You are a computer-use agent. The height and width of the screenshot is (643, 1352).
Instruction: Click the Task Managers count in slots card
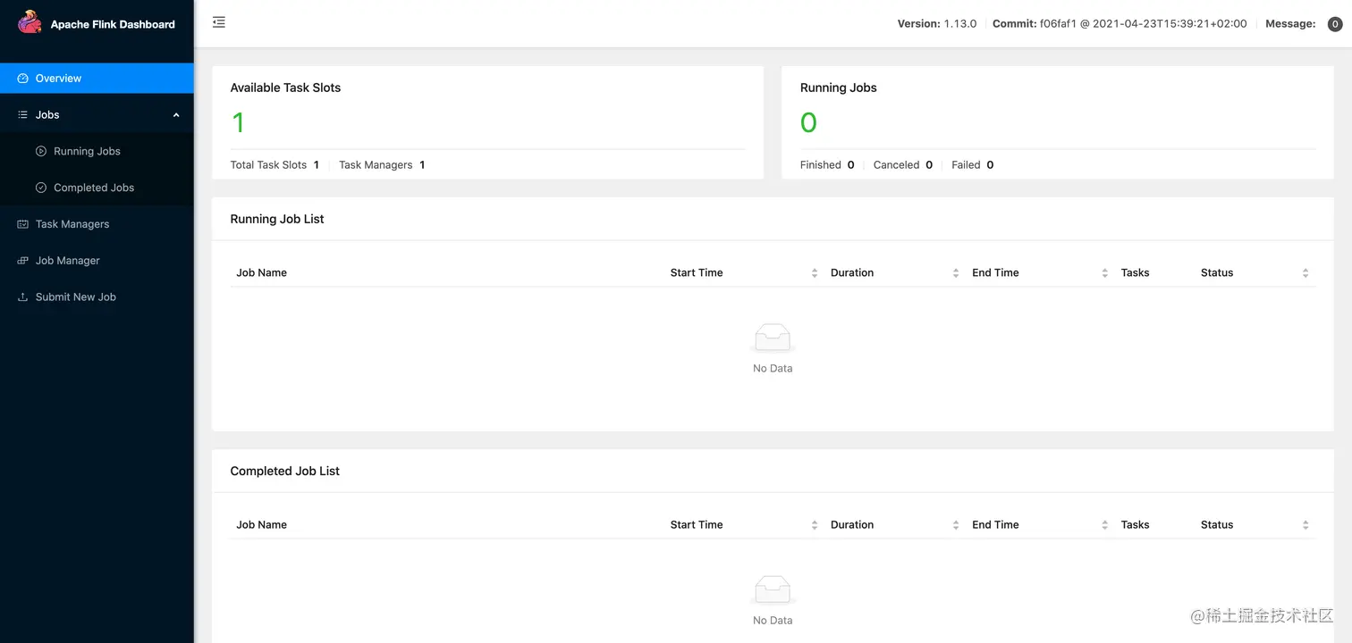click(x=422, y=165)
